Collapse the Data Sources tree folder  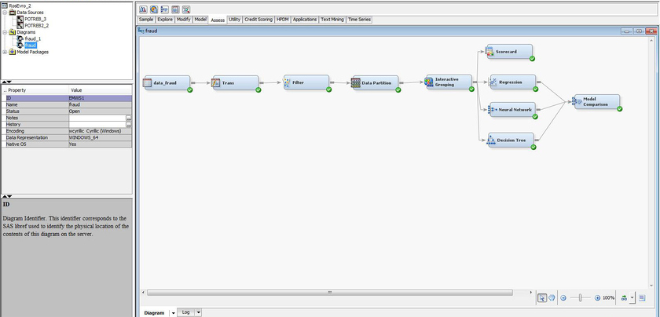6,12
